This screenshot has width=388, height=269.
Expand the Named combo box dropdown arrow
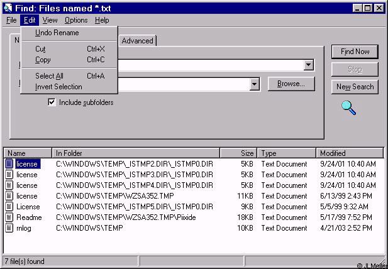pyautogui.click(x=308, y=65)
